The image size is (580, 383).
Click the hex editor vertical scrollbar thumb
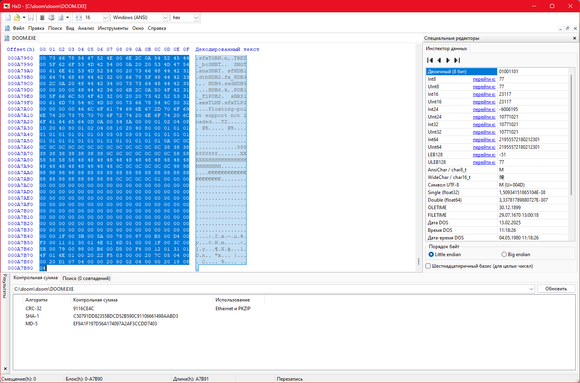pos(418,261)
